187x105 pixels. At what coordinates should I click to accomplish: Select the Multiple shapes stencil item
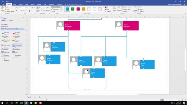click(5, 49)
